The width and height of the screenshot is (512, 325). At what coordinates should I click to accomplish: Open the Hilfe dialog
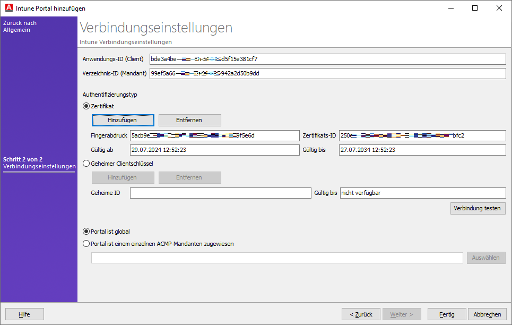24,314
